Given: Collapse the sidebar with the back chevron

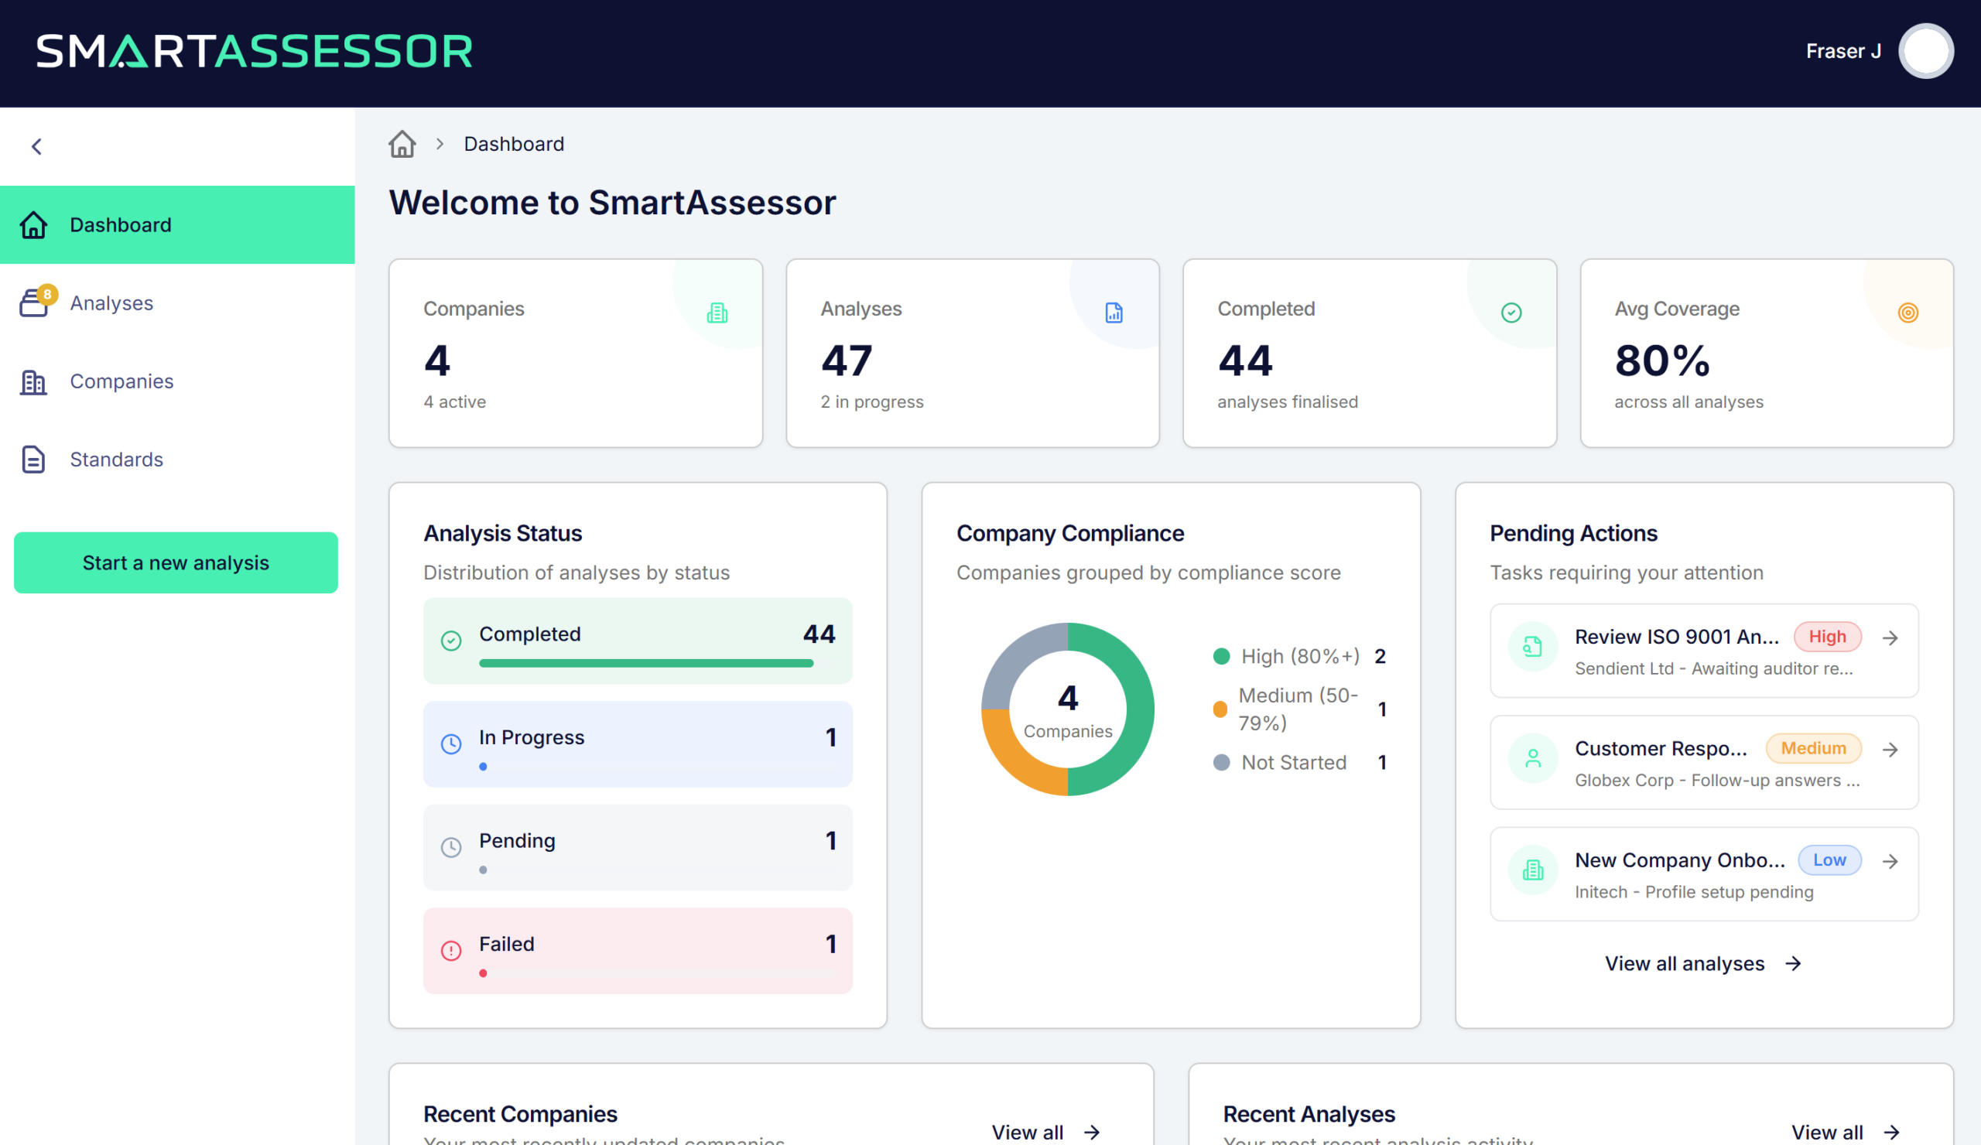Looking at the screenshot, I should (x=36, y=146).
